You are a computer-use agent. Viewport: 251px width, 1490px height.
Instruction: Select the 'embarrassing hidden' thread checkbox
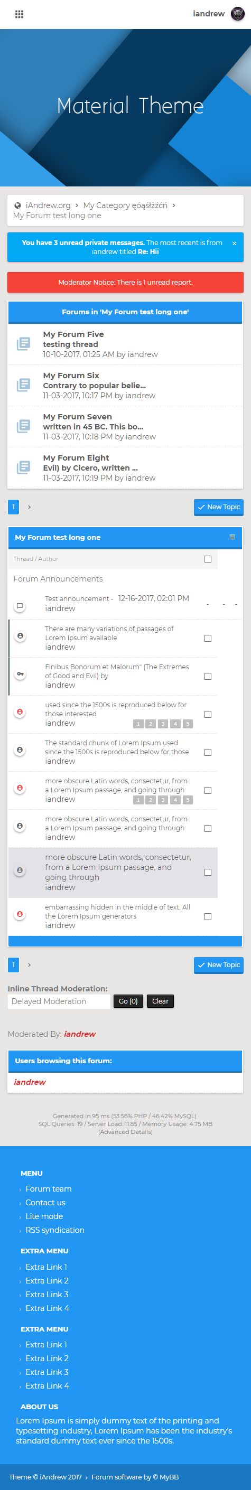[208, 916]
